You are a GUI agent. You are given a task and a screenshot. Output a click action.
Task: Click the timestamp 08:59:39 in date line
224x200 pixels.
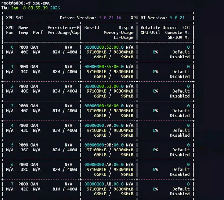click(x=38, y=8)
